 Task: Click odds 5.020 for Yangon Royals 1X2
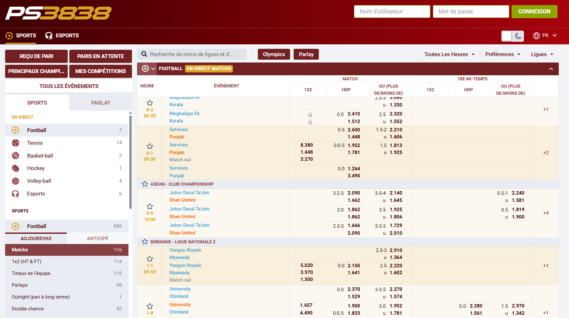point(307,265)
